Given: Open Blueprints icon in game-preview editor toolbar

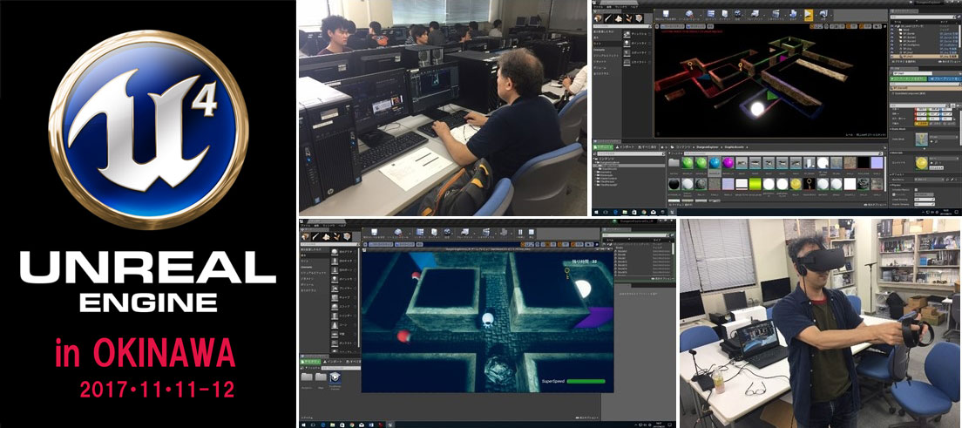Looking at the screenshot, I should (x=464, y=232).
